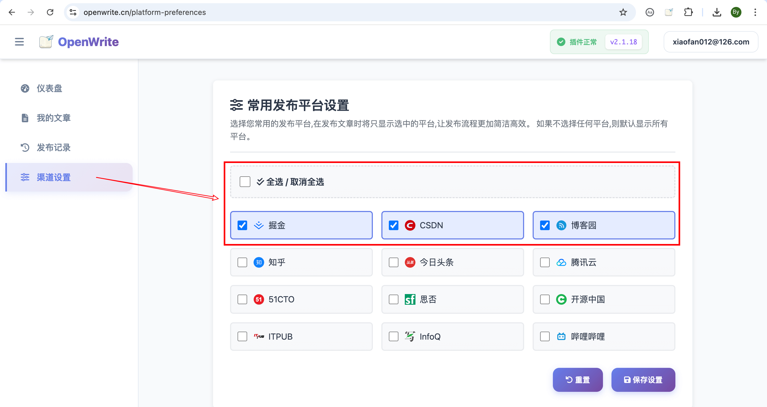The height and width of the screenshot is (407, 767).
Task: Bookmark page with star icon
Action: tap(623, 12)
